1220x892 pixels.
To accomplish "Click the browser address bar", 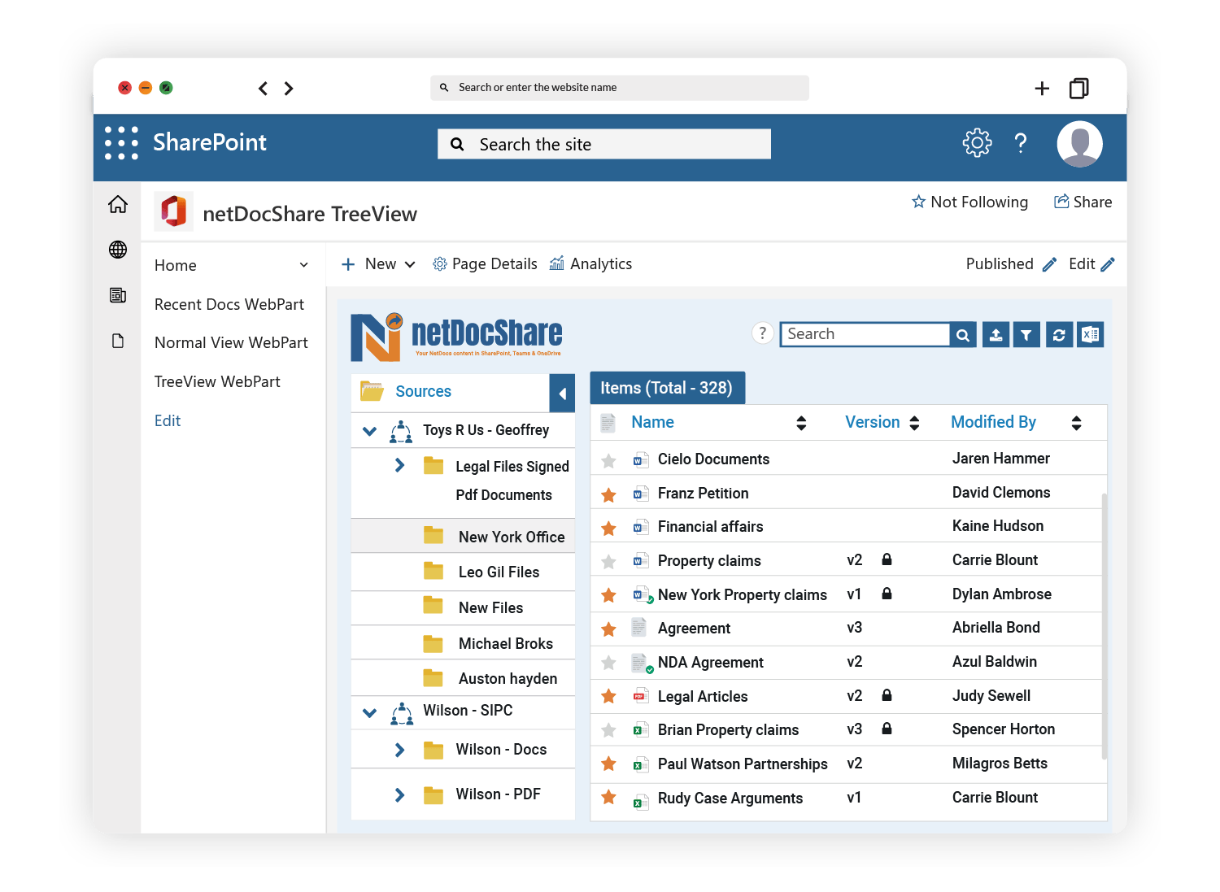I will 620,88.
